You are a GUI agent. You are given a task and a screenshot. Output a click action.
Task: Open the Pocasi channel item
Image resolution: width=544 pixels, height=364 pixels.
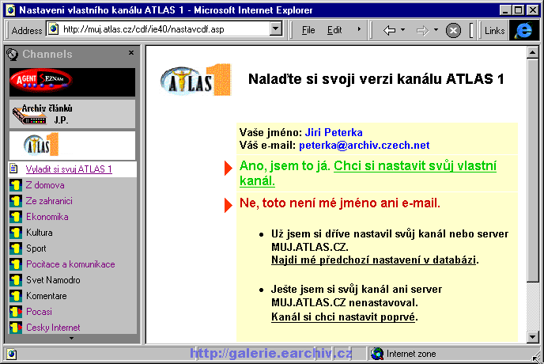39,312
